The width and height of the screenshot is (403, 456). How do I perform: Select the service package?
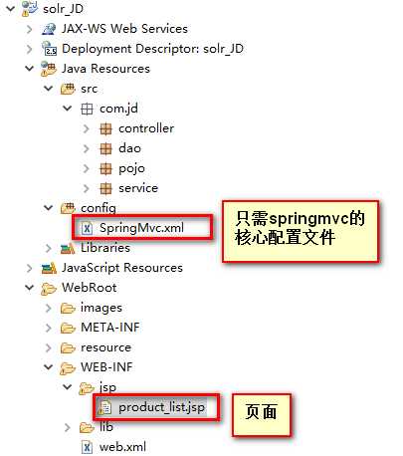(x=138, y=188)
